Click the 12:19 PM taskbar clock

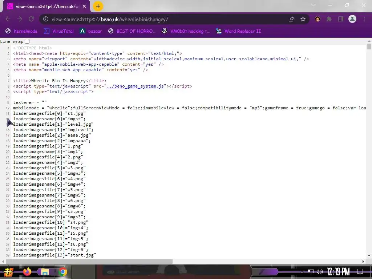(338, 272)
